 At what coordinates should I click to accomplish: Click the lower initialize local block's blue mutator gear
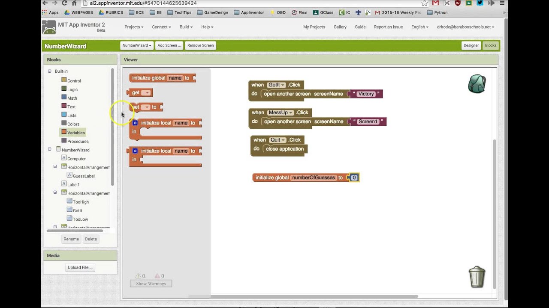click(x=135, y=151)
